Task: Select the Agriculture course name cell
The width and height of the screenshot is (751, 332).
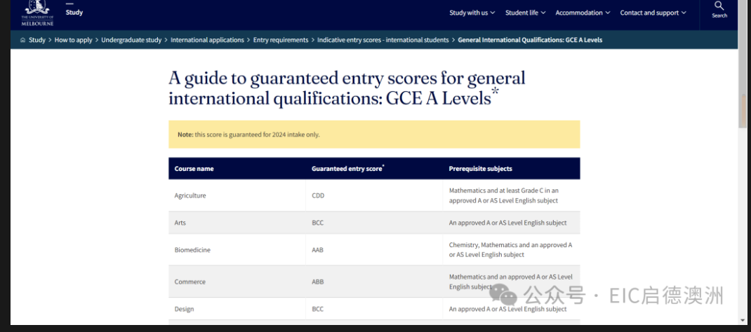Action: [190, 195]
